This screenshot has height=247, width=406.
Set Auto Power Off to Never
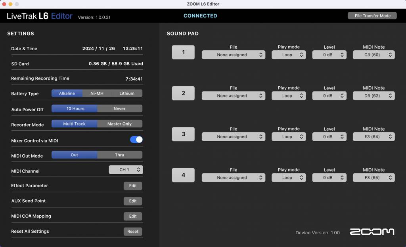(x=119, y=108)
